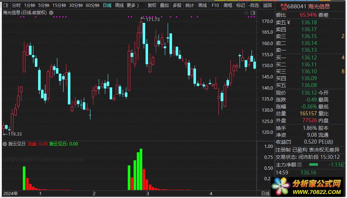Image resolution: width=347 pixels, height=198 pixels.
Task: Click the 收益(二) 0.520 value
Action: [310, 142]
